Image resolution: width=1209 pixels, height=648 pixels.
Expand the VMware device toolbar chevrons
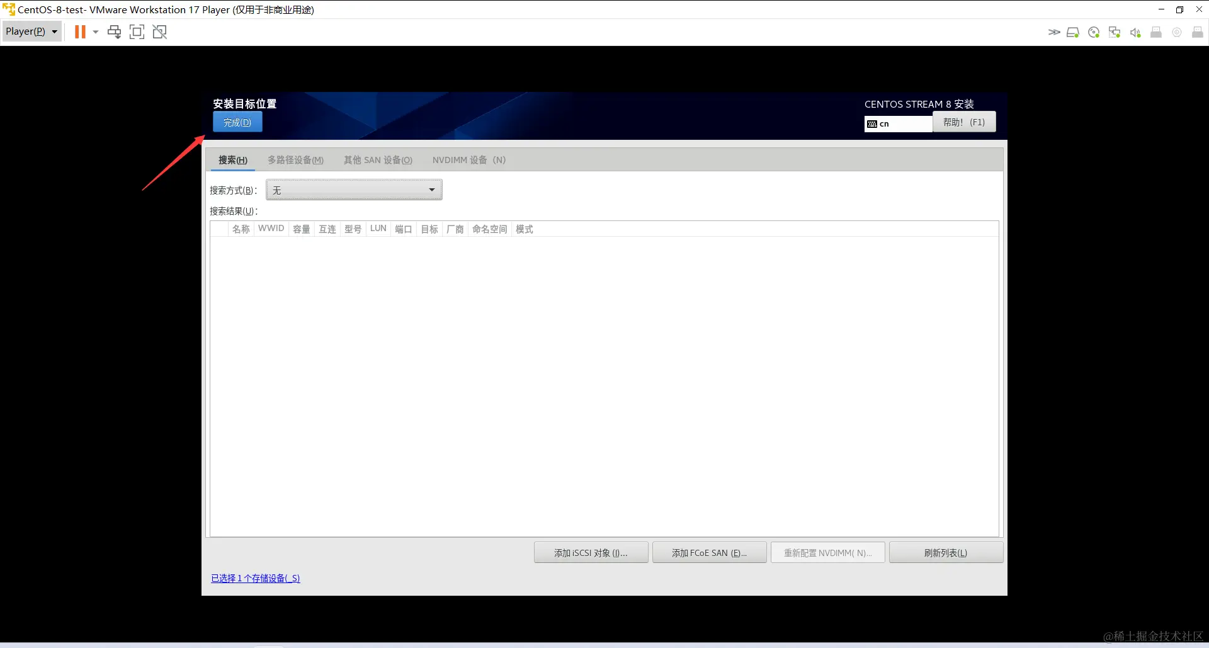[1053, 32]
